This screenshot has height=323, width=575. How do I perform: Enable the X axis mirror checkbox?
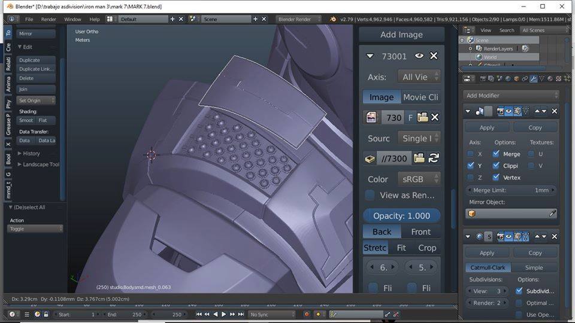(x=471, y=154)
